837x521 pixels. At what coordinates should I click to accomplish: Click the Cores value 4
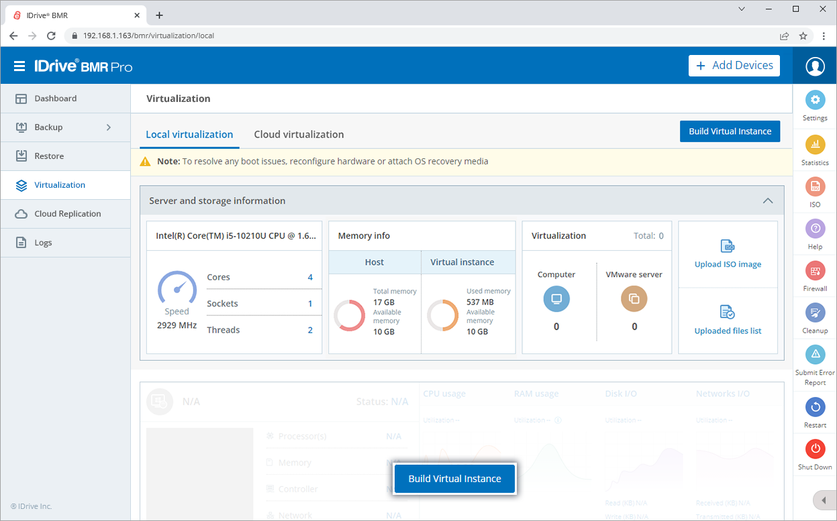(310, 277)
